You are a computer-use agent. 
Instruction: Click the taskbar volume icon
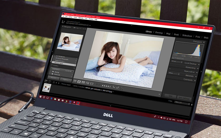tap(170, 119)
